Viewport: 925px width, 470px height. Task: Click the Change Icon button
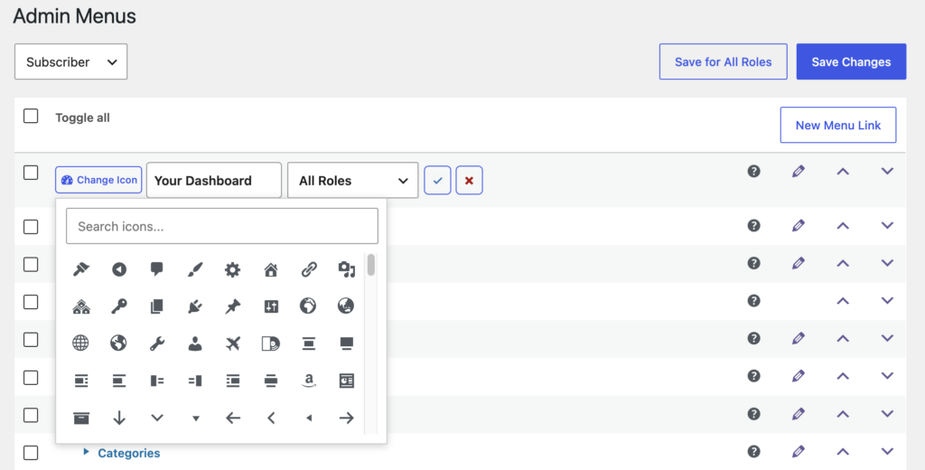98,180
